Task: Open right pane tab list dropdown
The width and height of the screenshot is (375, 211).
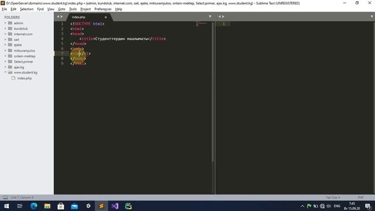Action: [x=372, y=16]
